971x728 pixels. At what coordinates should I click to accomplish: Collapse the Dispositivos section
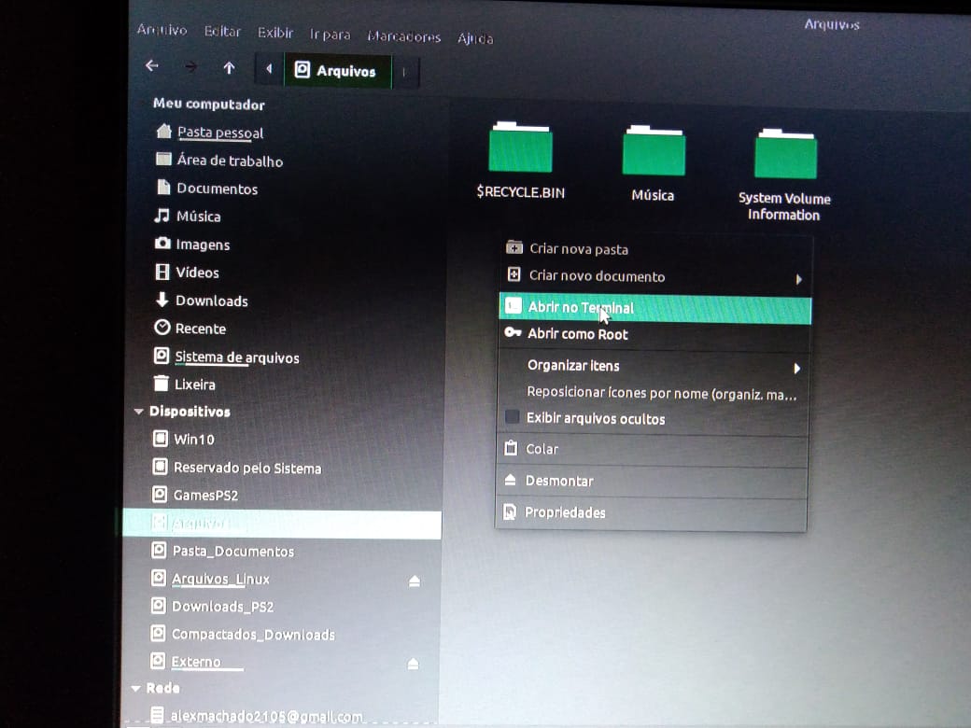coord(139,411)
